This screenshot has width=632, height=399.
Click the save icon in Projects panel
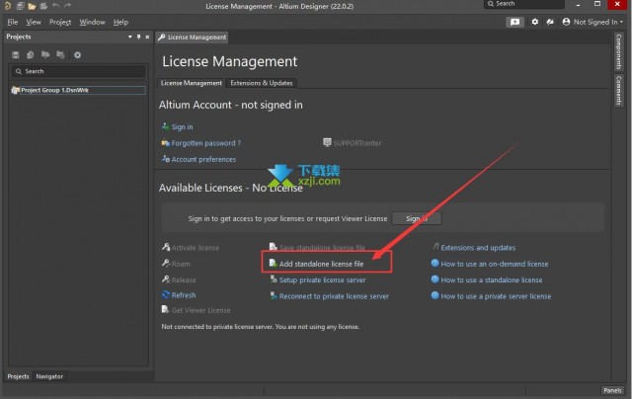point(16,54)
